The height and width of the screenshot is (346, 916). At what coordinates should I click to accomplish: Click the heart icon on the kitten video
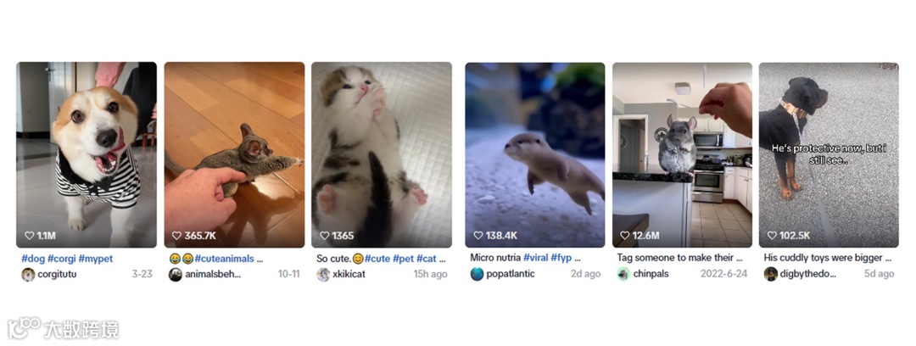point(324,236)
